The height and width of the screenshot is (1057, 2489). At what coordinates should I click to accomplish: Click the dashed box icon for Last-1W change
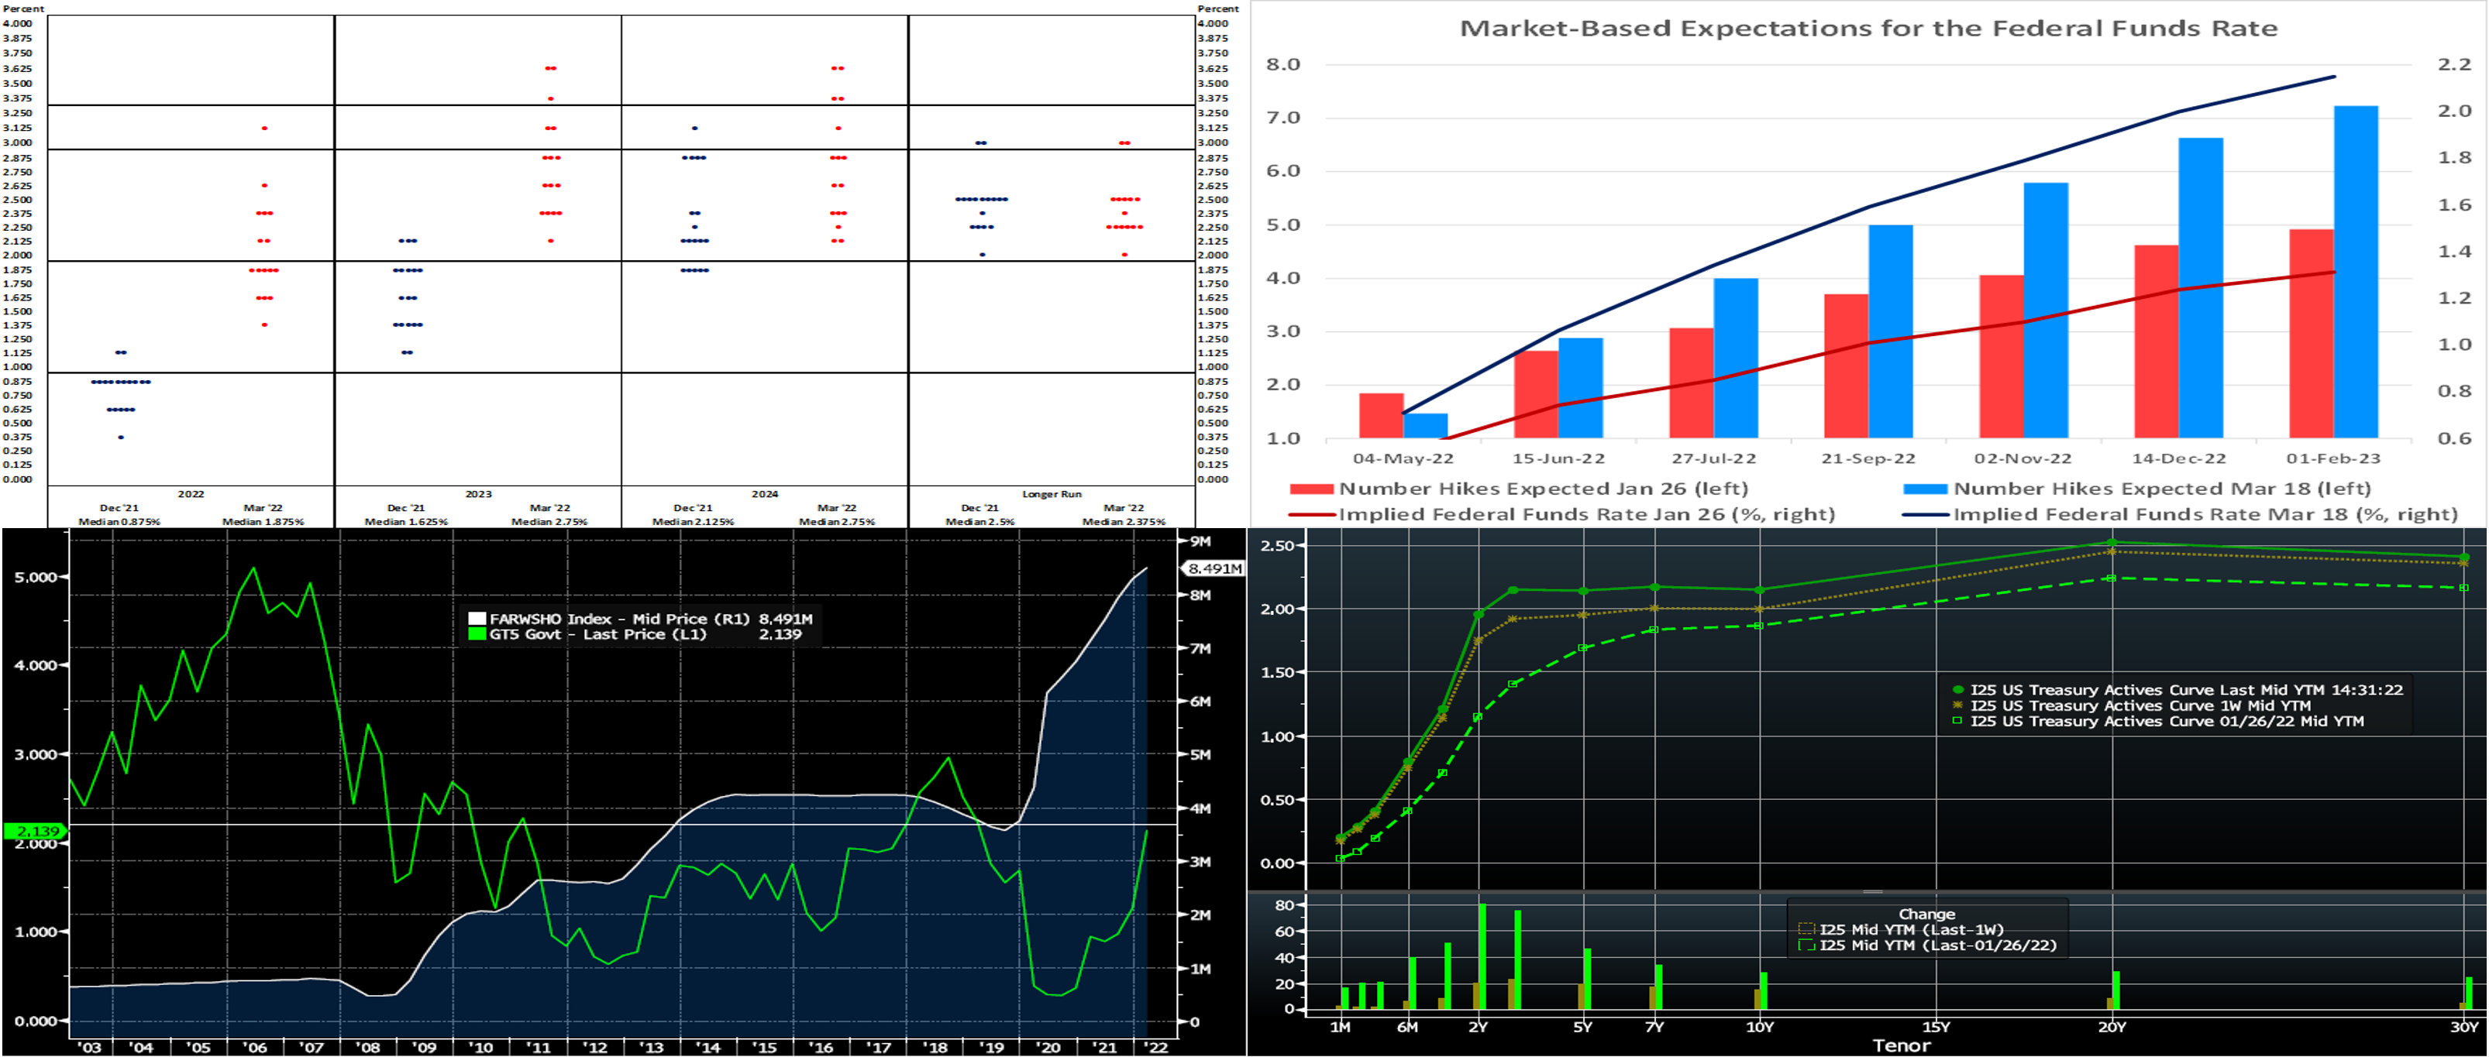click(x=1806, y=929)
